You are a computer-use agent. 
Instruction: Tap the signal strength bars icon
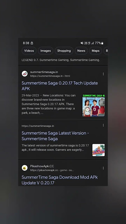pyautogui.click(x=93, y=43)
